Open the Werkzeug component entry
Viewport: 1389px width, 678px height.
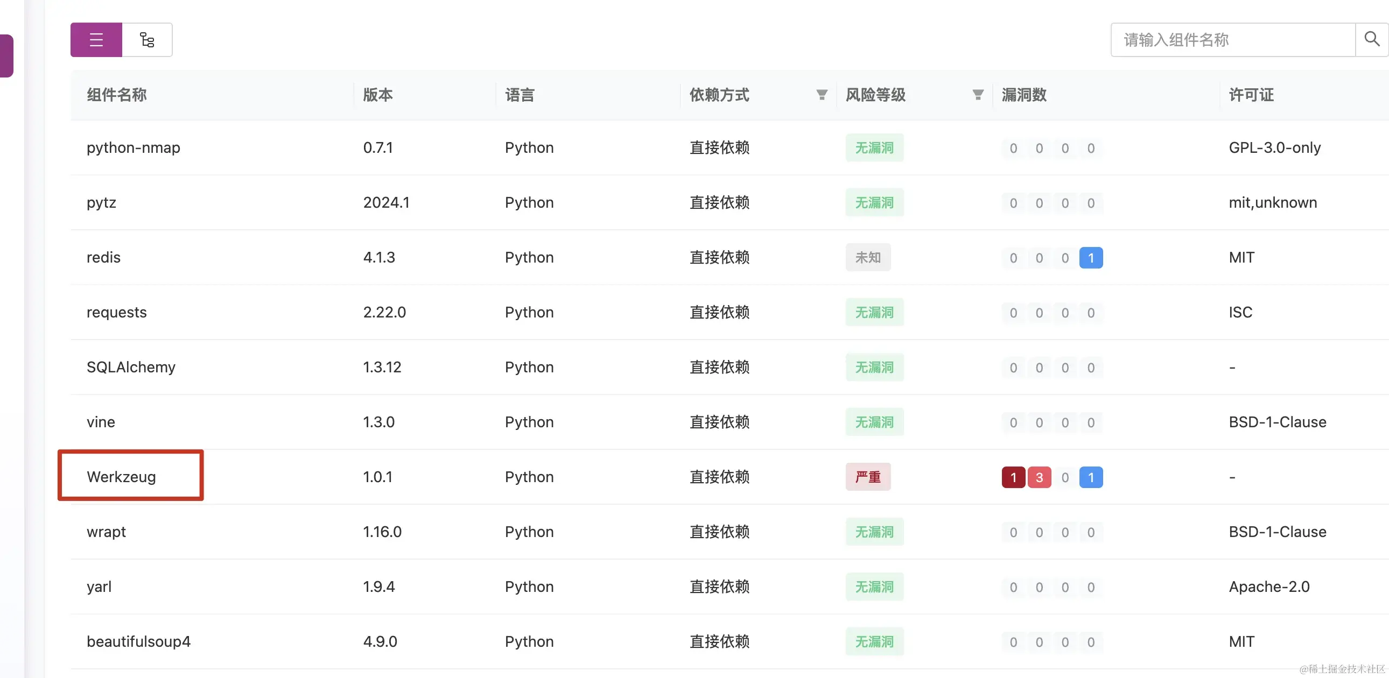(x=121, y=477)
